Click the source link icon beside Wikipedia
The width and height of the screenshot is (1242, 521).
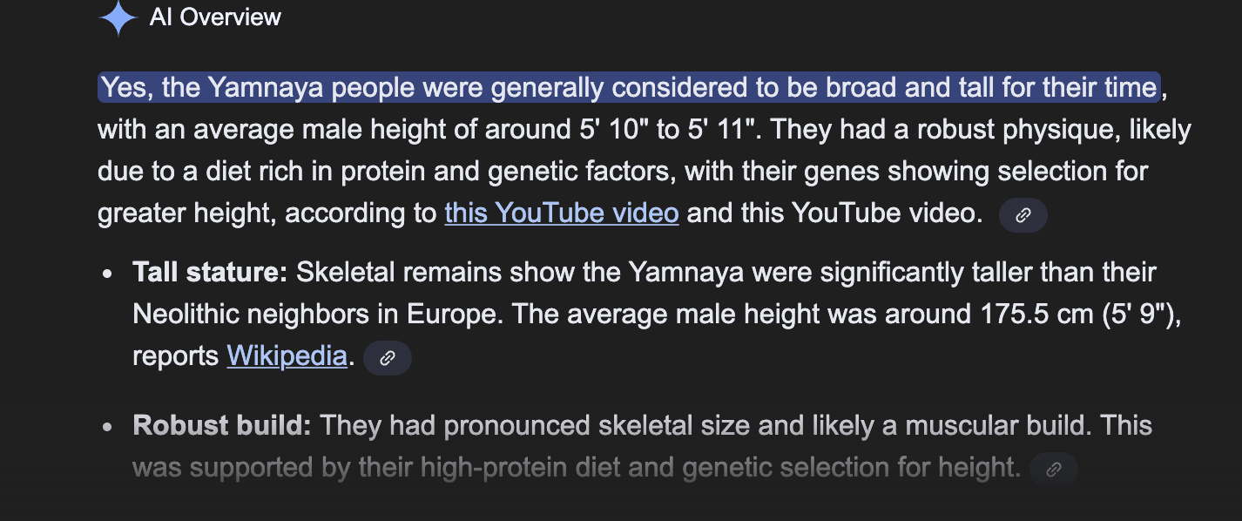pyautogui.click(x=388, y=358)
